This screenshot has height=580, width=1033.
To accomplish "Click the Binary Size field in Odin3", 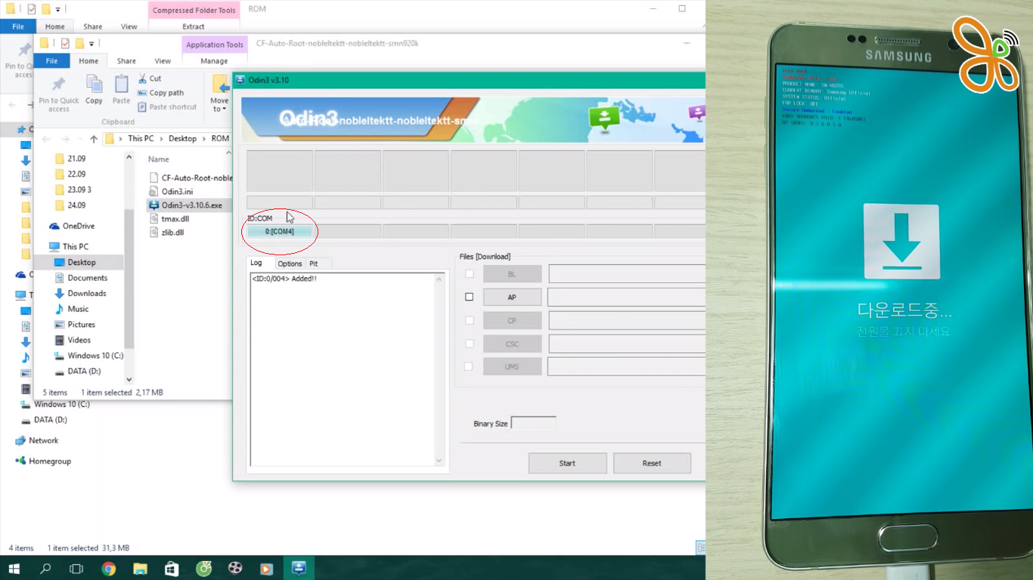I will click(x=533, y=423).
